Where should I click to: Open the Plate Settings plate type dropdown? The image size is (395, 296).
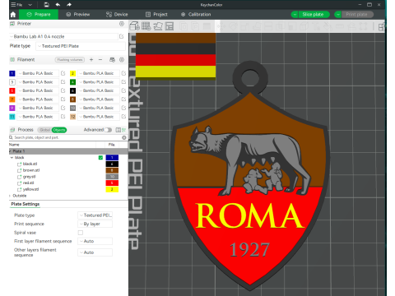pyautogui.click(x=95, y=215)
